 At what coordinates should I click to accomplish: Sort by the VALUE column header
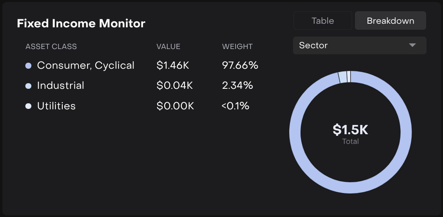168,47
